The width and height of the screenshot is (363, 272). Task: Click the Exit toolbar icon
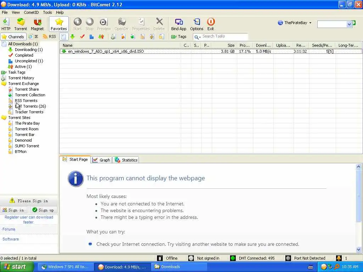pyautogui.click(x=211, y=24)
